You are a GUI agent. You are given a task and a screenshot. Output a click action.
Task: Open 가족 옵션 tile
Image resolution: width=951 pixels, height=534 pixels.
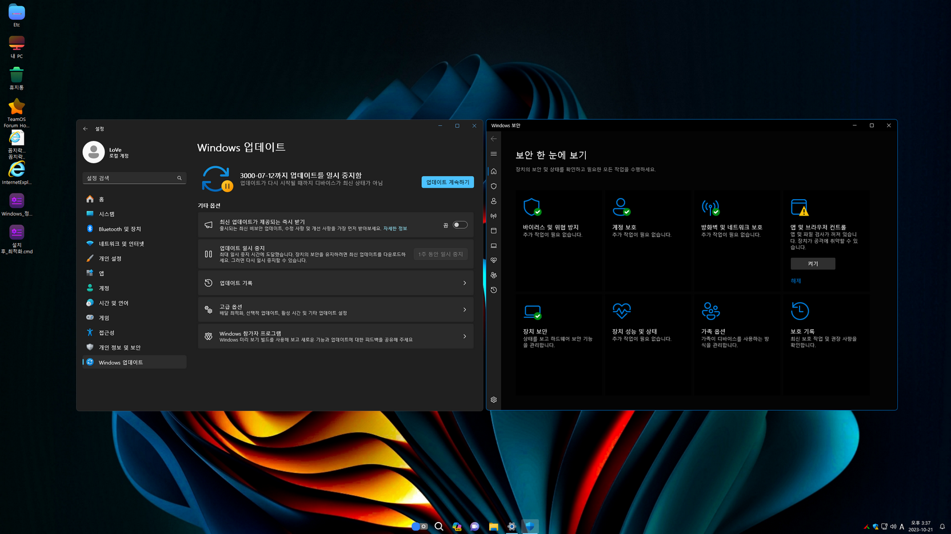737,345
